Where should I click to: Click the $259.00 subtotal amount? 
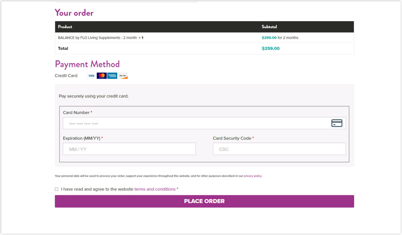[269, 37]
